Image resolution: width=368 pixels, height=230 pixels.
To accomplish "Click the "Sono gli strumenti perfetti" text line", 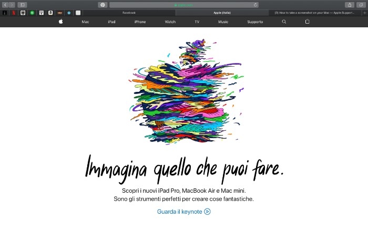I will click(184, 199).
